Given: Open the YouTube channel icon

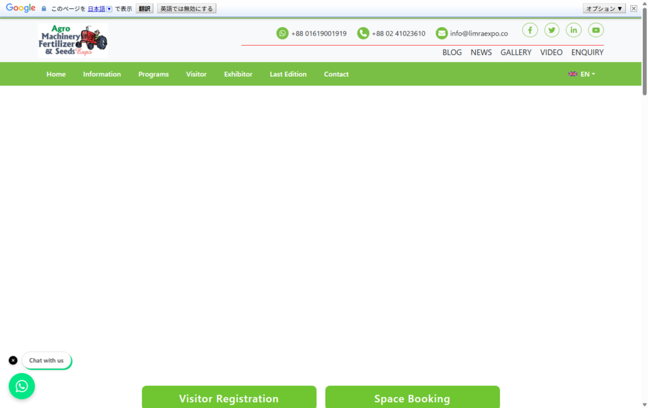Looking at the screenshot, I should pyautogui.click(x=595, y=30).
